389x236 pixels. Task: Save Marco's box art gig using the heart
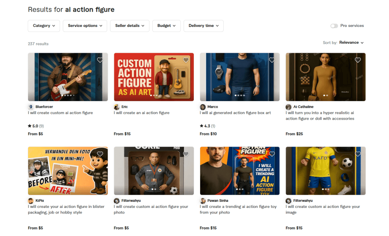[272, 60]
